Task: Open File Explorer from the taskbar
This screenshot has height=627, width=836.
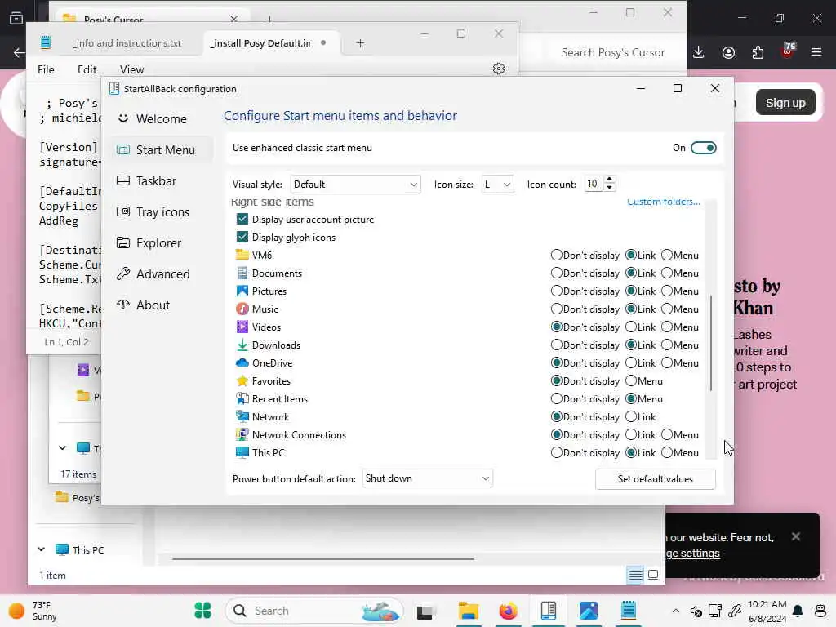Action: (x=468, y=611)
